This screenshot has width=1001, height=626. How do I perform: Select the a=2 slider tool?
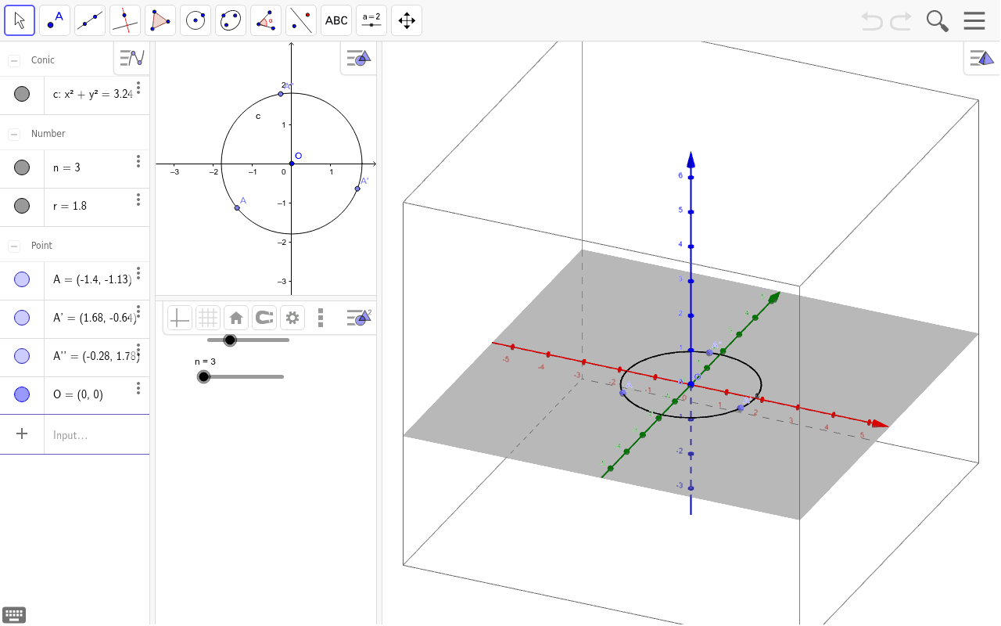click(371, 20)
